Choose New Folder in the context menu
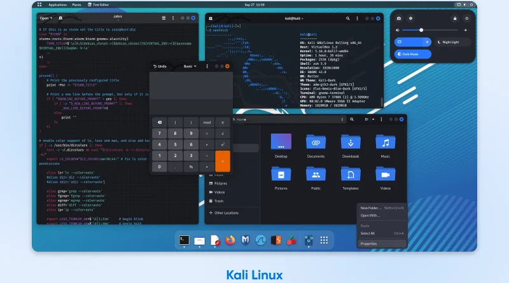 (x=371, y=208)
